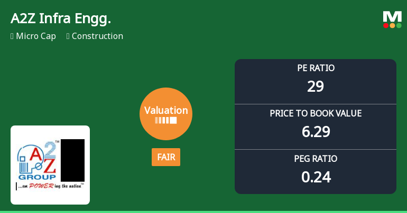Select the Micro Cap label

pyautogui.click(x=36, y=36)
